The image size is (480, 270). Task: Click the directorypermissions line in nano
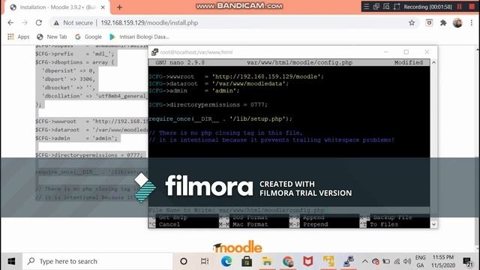208,105
